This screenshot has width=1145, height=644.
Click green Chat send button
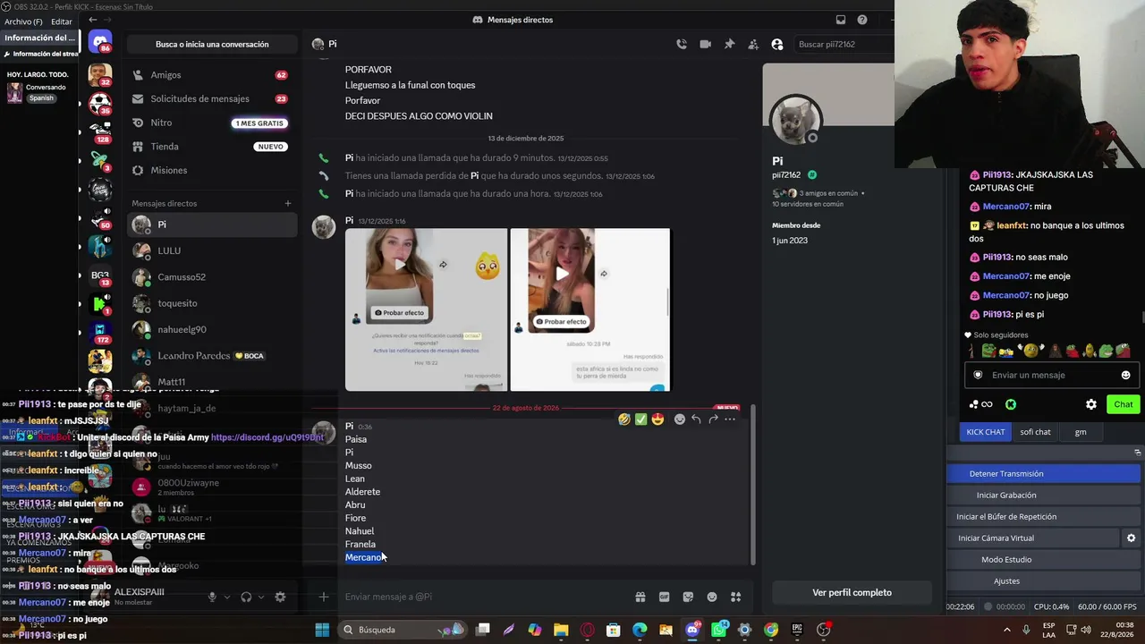pyautogui.click(x=1124, y=404)
